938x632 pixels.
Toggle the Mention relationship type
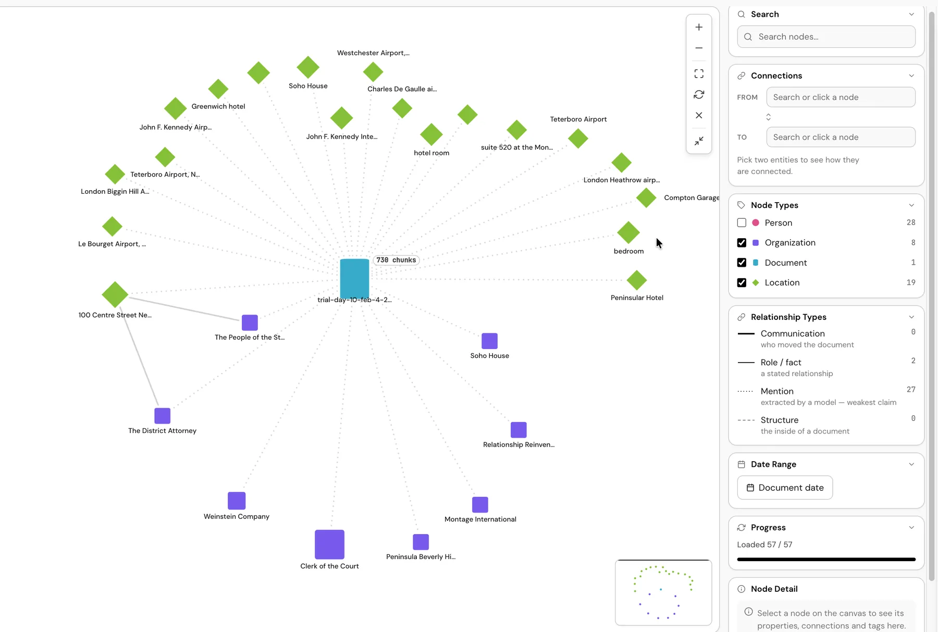[826, 396]
